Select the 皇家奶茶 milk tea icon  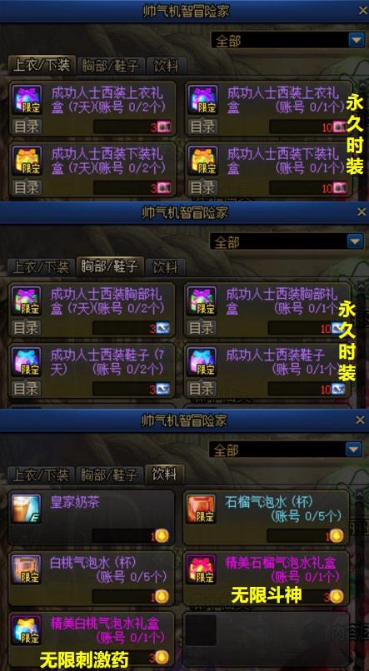tap(26, 509)
